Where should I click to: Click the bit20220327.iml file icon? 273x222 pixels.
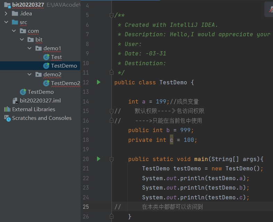[x=15, y=101]
